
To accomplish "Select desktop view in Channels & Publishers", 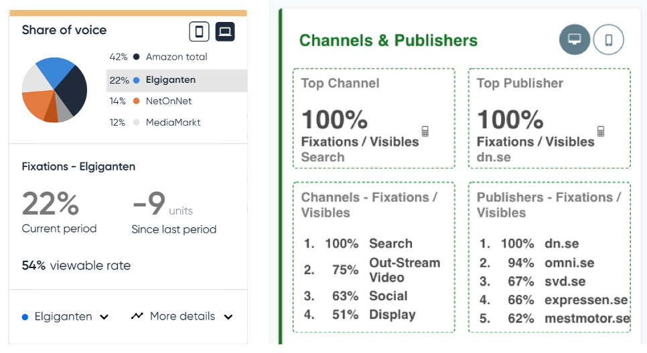I will pyautogui.click(x=574, y=40).
